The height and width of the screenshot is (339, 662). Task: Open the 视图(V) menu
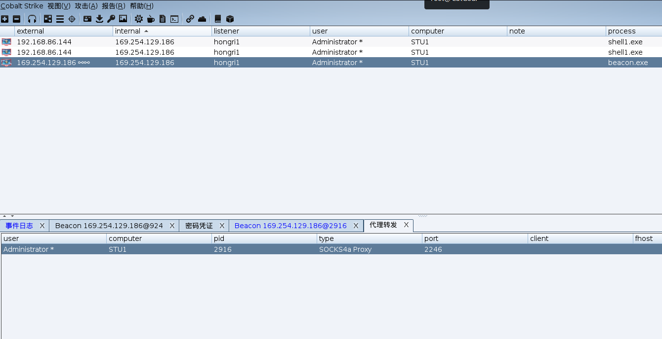(59, 6)
